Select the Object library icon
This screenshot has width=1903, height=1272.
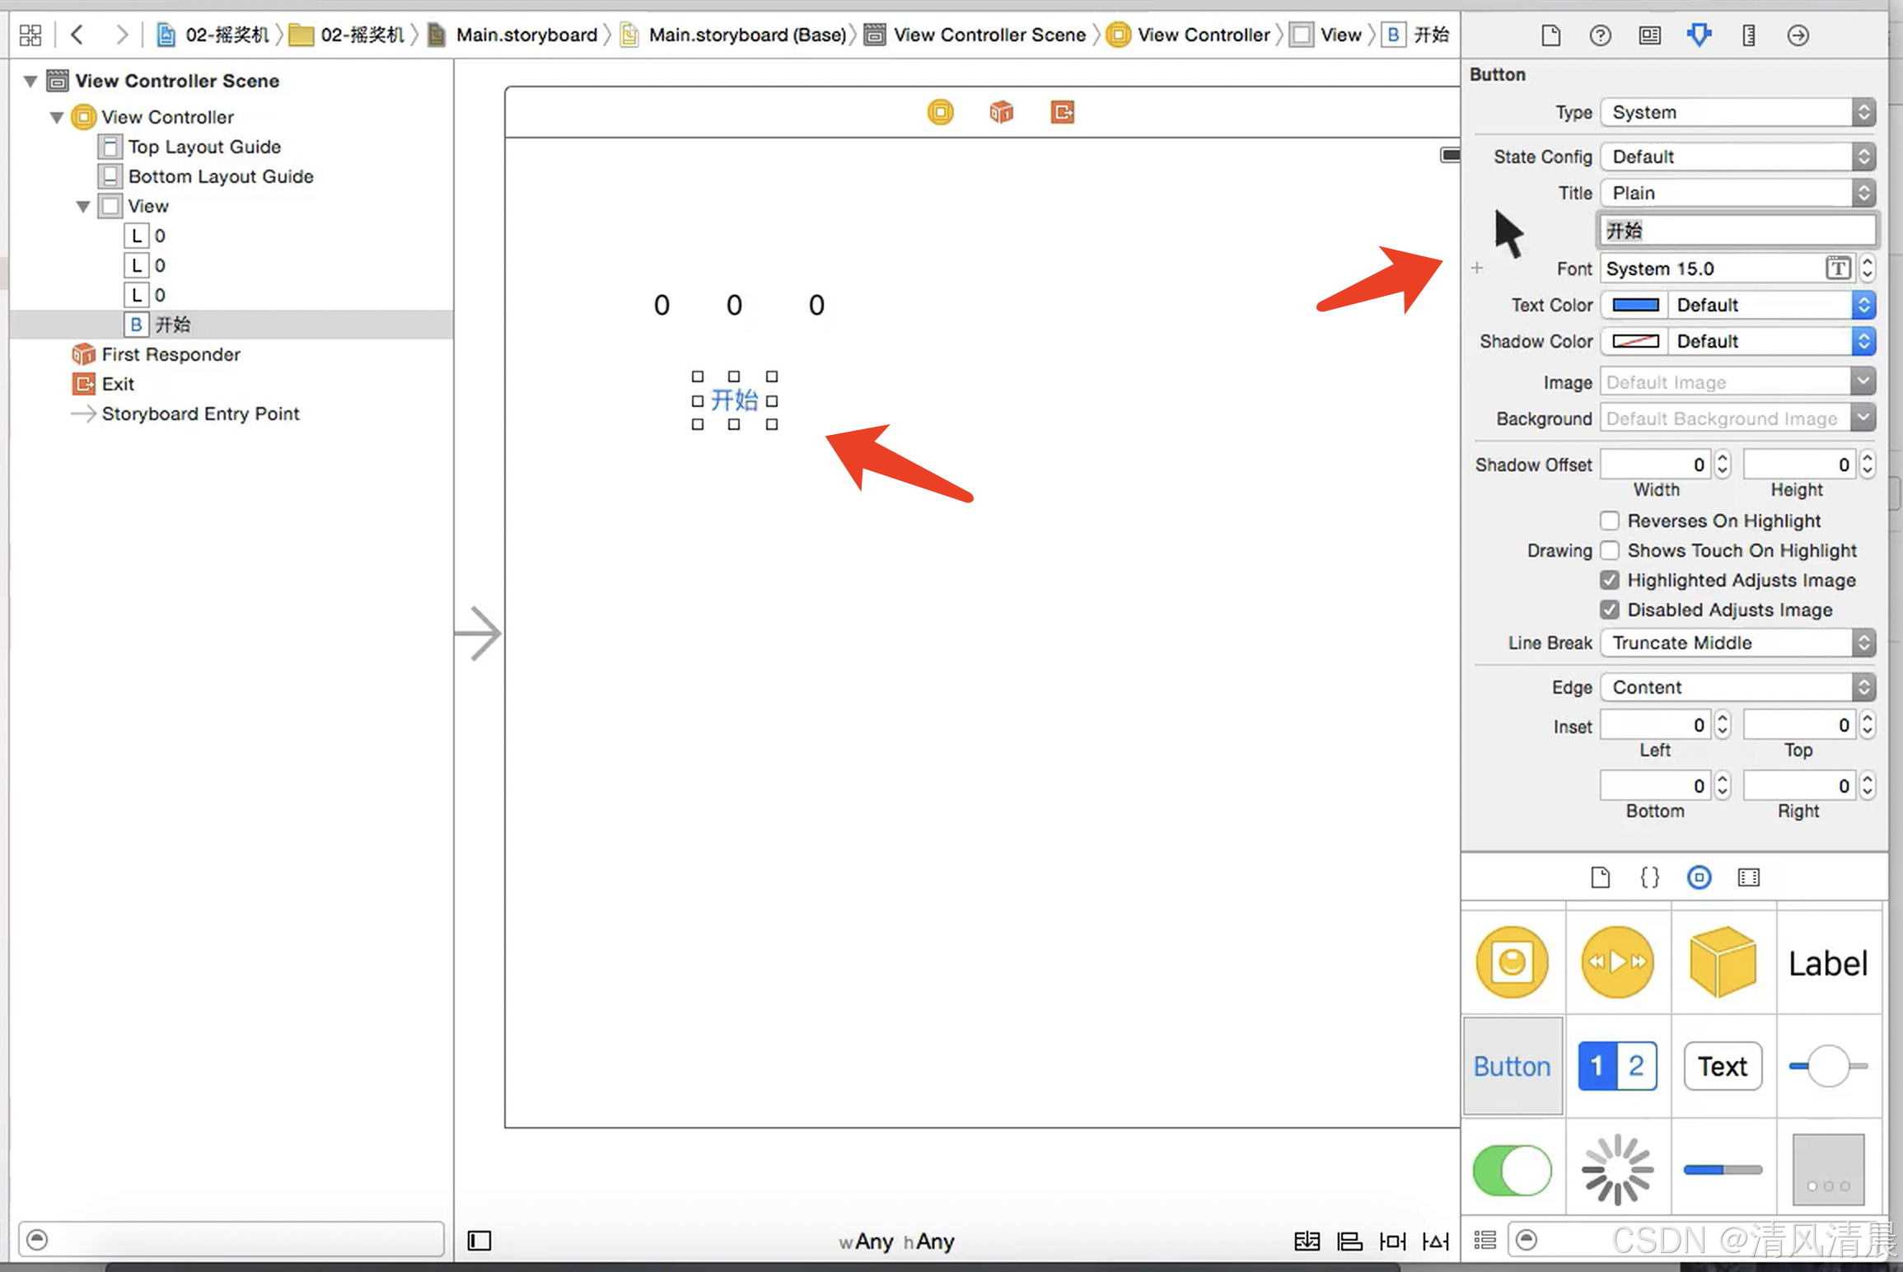pyautogui.click(x=1699, y=877)
